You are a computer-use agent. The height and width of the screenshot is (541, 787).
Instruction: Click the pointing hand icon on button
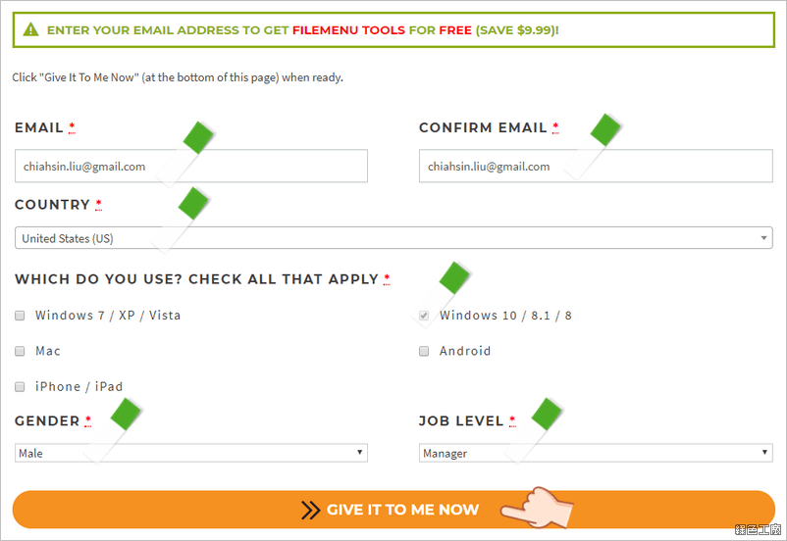pyautogui.click(x=537, y=508)
